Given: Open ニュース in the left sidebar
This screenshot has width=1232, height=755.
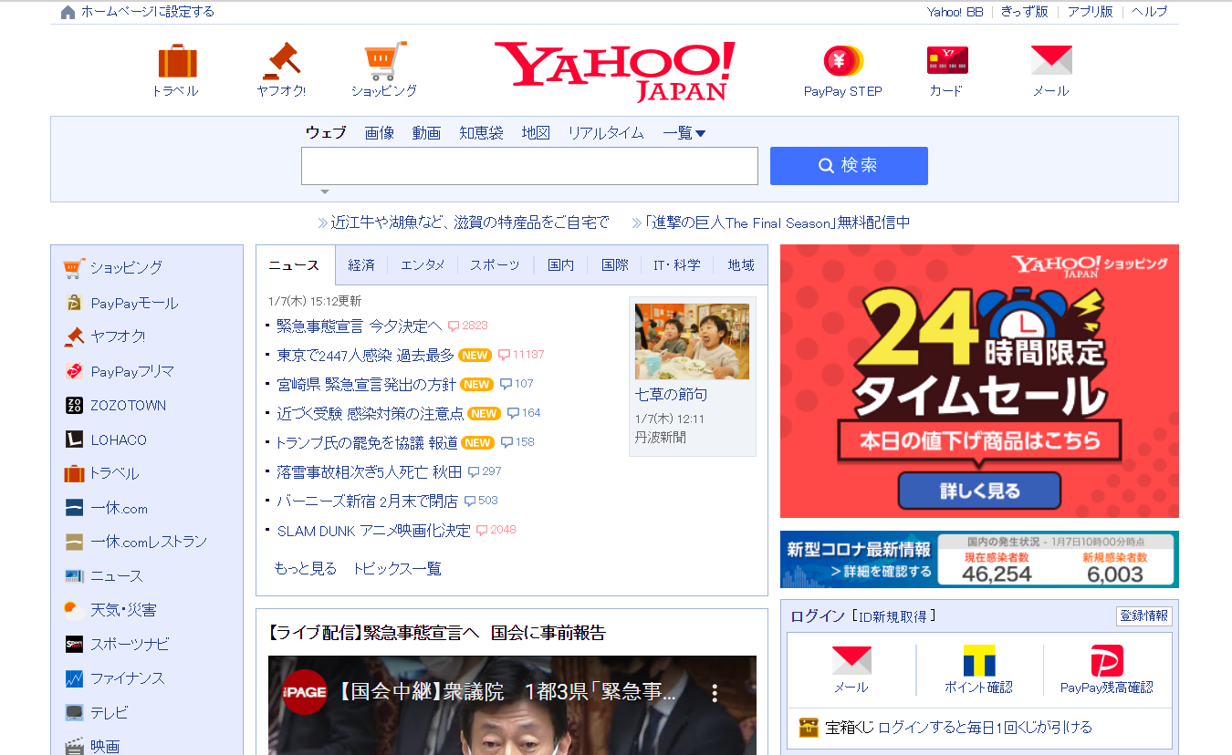Looking at the screenshot, I should (x=117, y=576).
